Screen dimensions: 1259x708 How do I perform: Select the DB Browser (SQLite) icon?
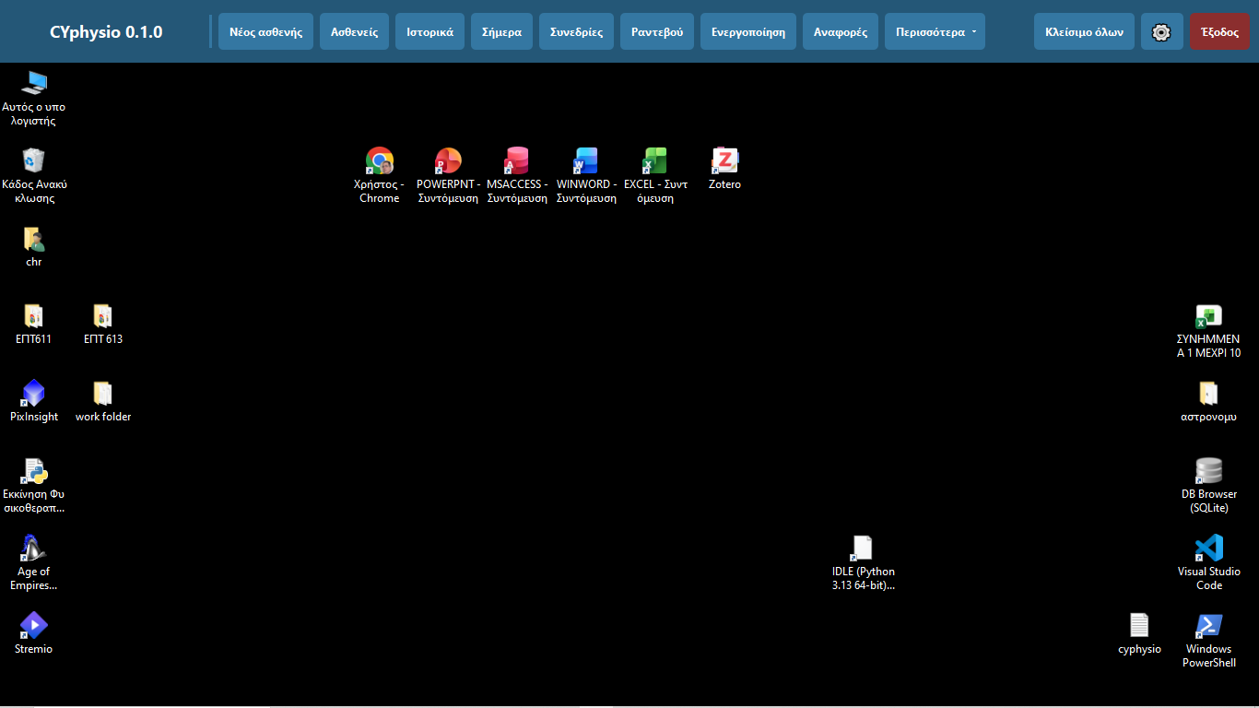click(1209, 471)
